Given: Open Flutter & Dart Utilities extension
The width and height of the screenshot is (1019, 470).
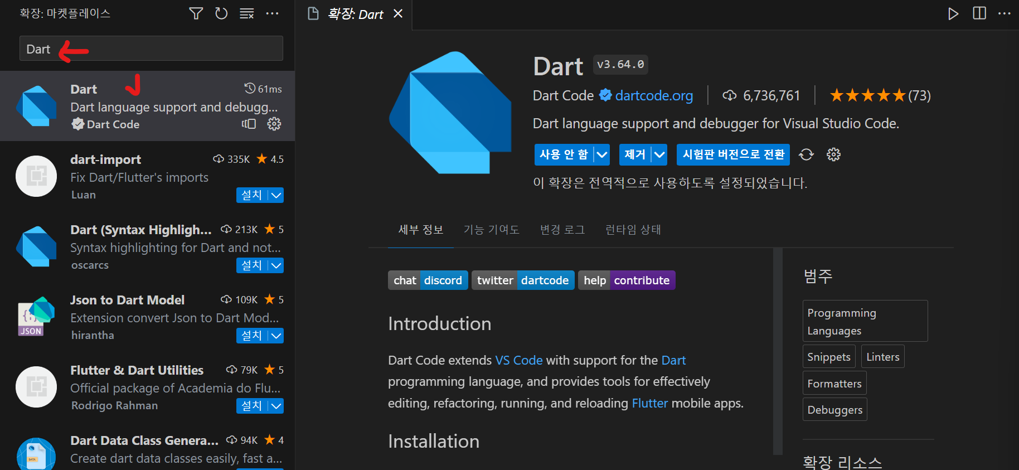Looking at the screenshot, I should [x=147, y=387].
